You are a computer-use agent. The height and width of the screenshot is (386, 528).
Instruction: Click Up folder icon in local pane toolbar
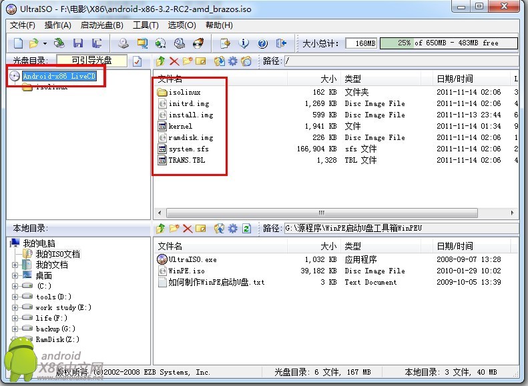click(x=160, y=229)
